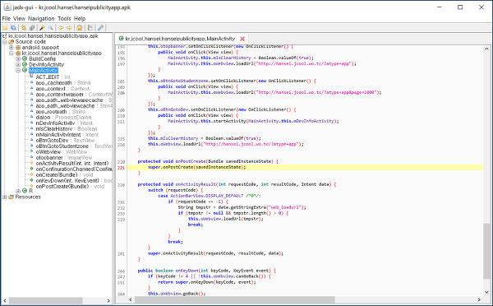493x306 pixels.
Task: Expand the BuildConfig class node
Action: 18,59
